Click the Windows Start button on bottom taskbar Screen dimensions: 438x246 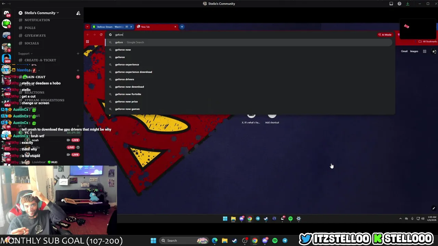tap(153, 241)
